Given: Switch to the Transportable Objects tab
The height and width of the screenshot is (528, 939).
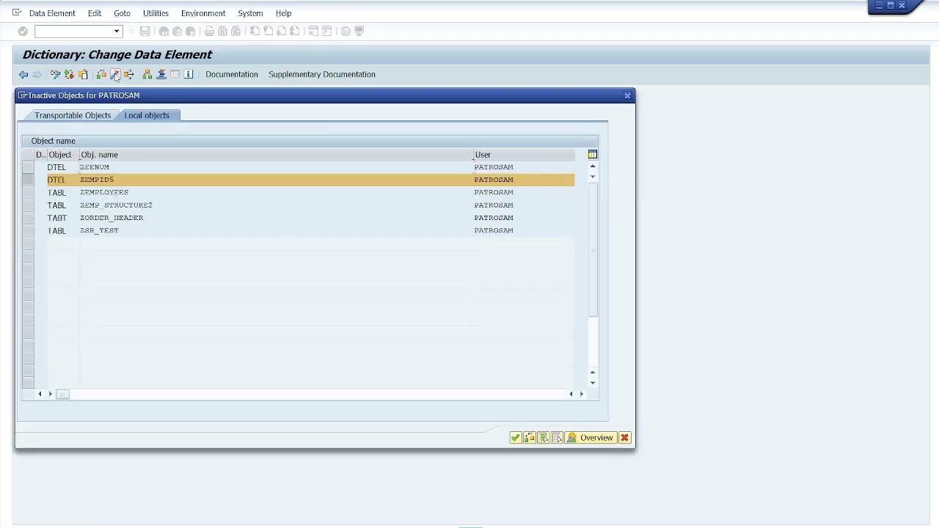Looking at the screenshot, I should click(x=73, y=115).
